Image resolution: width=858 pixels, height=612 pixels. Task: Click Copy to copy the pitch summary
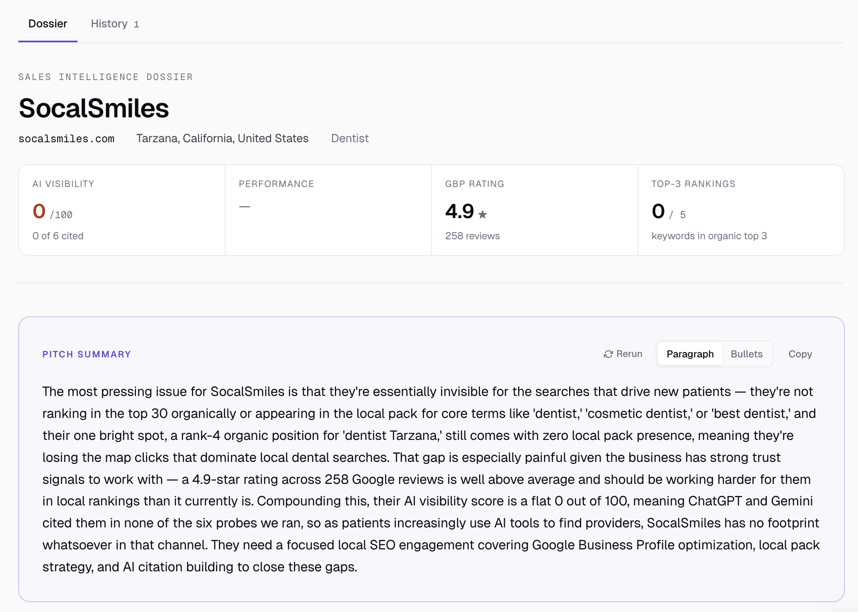(800, 354)
